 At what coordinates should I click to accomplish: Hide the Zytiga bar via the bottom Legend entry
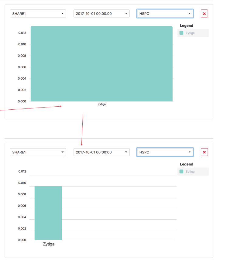pyautogui.click(x=190, y=171)
